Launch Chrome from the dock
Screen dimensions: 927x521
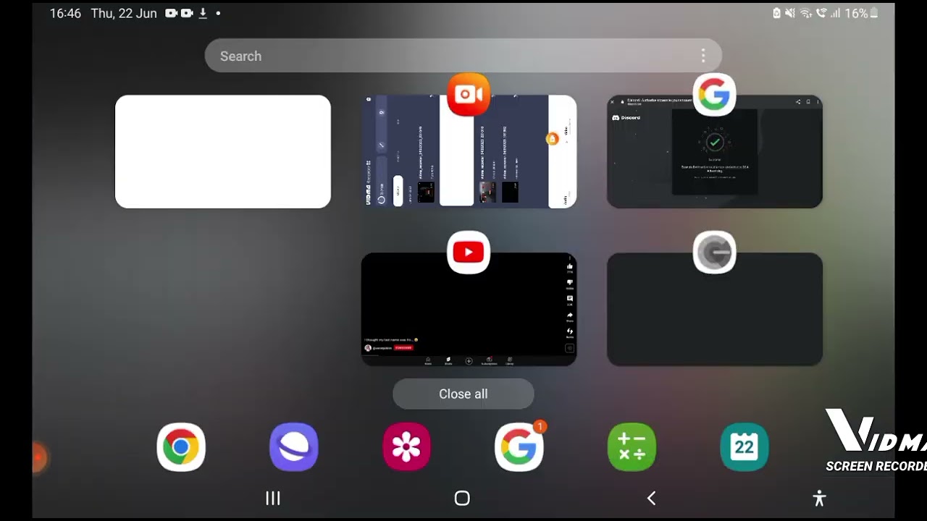pyautogui.click(x=181, y=447)
